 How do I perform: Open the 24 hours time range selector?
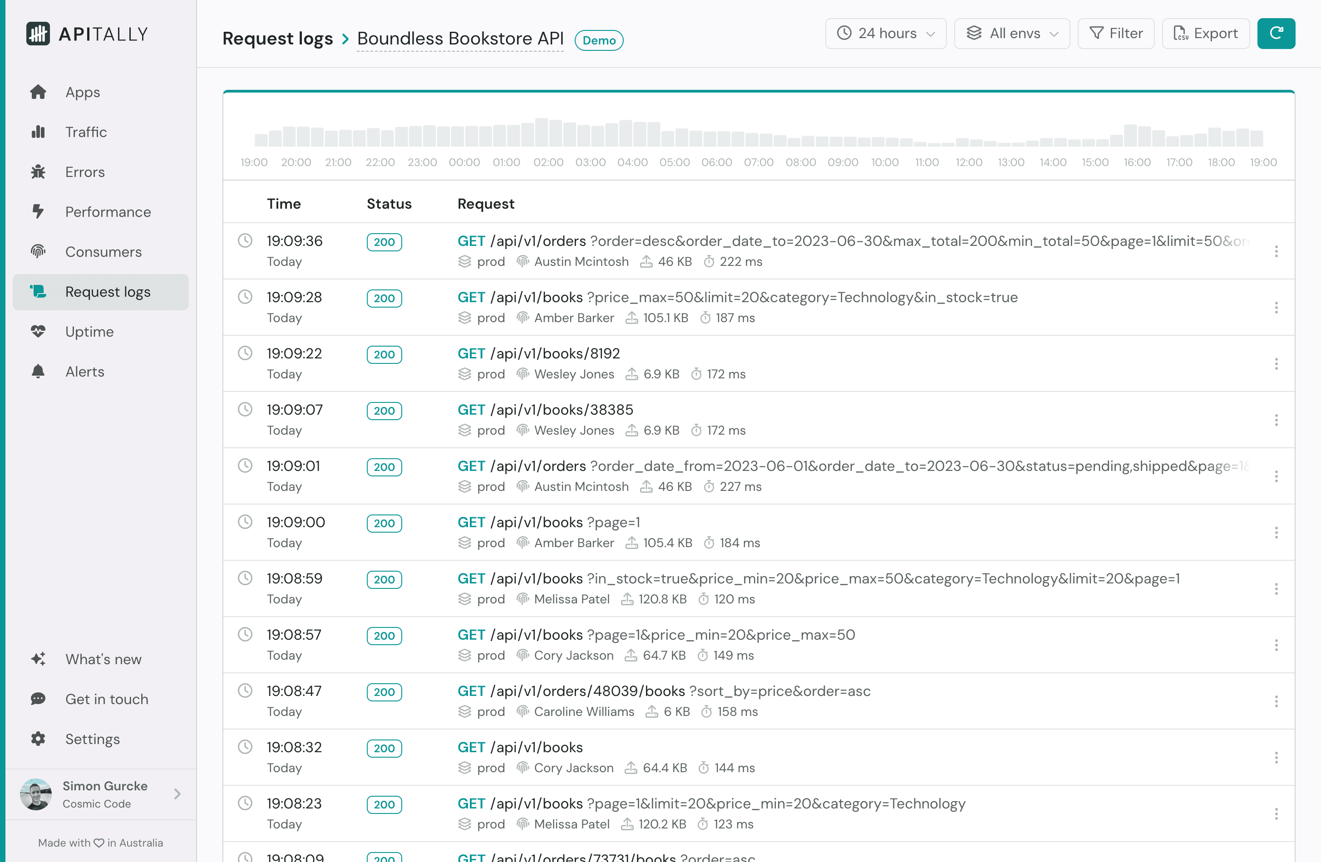pyautogui.click(x=885, y=33)
